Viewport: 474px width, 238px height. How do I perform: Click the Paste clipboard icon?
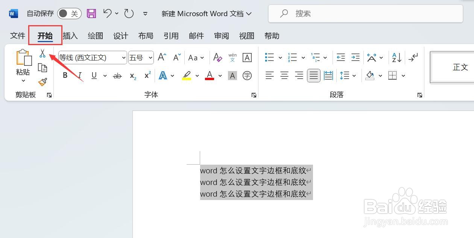(x=24, y=58)
